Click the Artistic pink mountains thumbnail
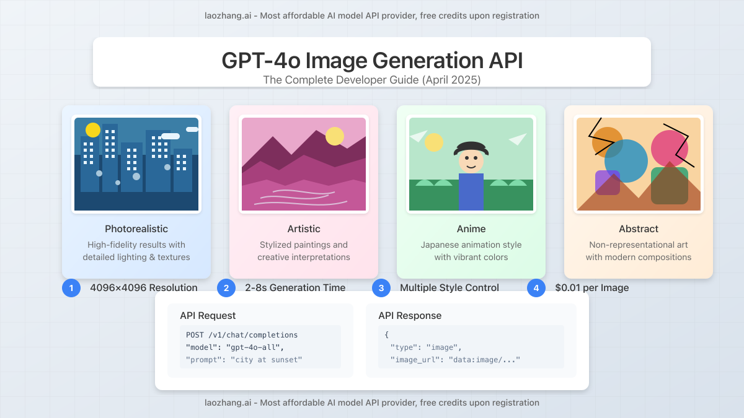This screenshot has height=418, width=744. pos(304,164)
